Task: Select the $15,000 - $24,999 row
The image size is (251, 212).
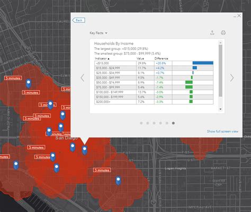Action: click(x=154, y=68)
